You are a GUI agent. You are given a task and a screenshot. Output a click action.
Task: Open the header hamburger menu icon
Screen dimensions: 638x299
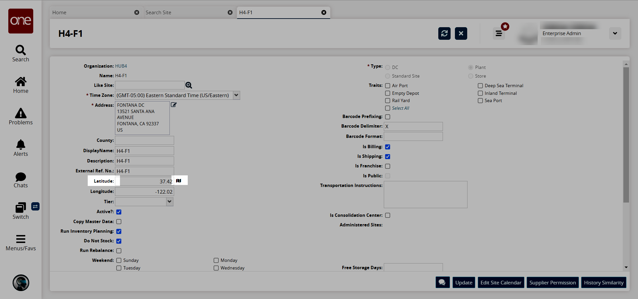pos(499,33)
